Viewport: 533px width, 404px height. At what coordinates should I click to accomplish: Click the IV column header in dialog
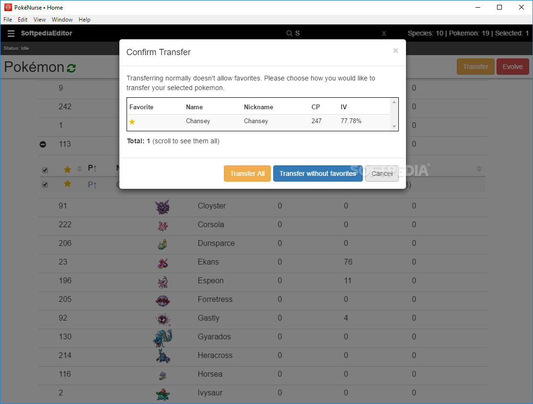[x=344, y=107]
